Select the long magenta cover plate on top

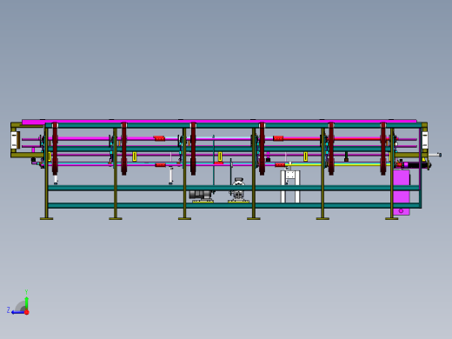click(219, 121)
